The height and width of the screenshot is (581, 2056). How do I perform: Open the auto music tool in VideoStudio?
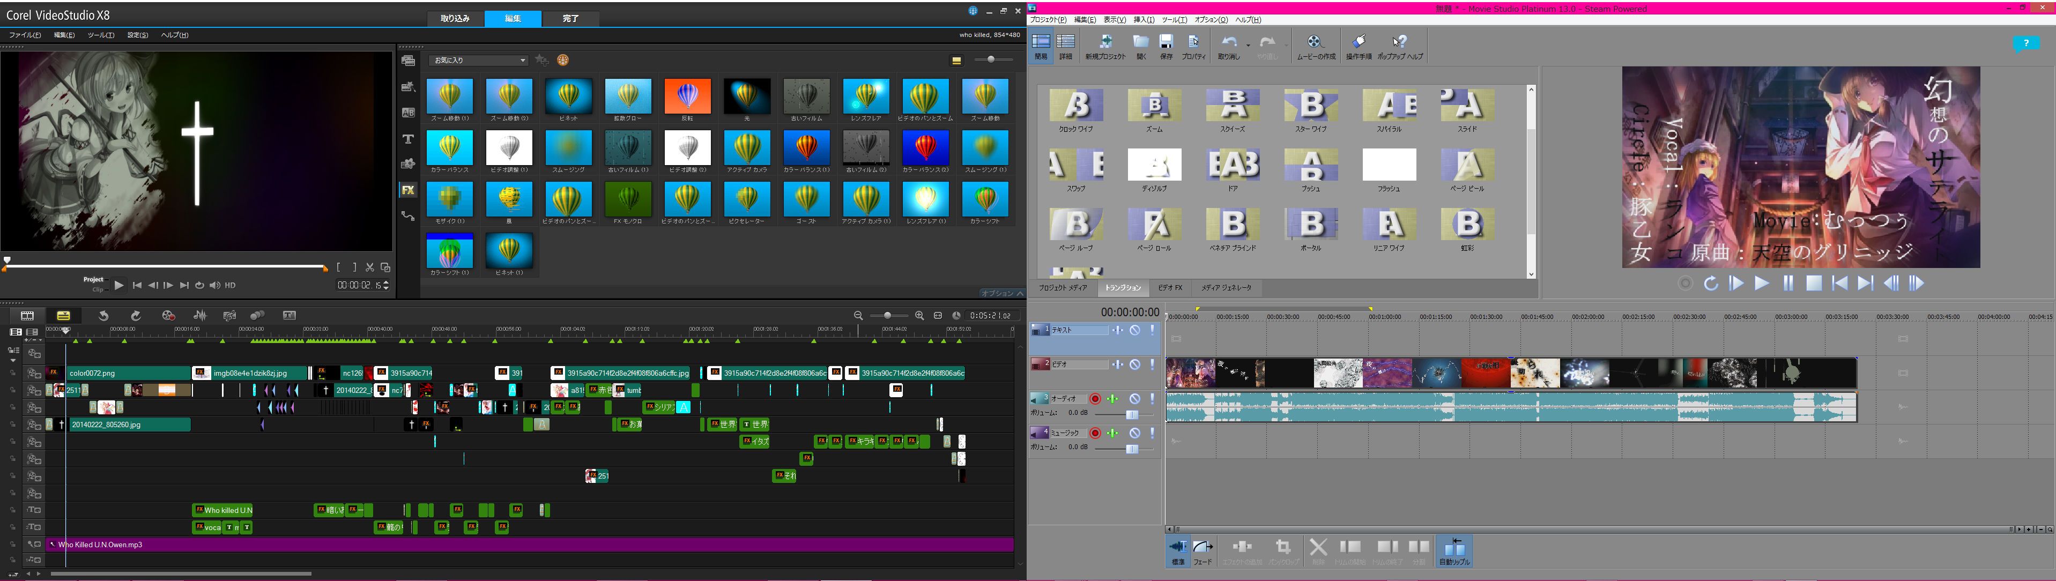[230, 316]
